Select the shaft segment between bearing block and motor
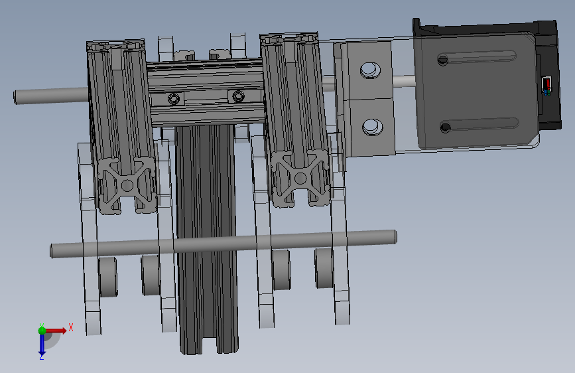This screenshot has height=373, width=575. (x=404, y=80)
